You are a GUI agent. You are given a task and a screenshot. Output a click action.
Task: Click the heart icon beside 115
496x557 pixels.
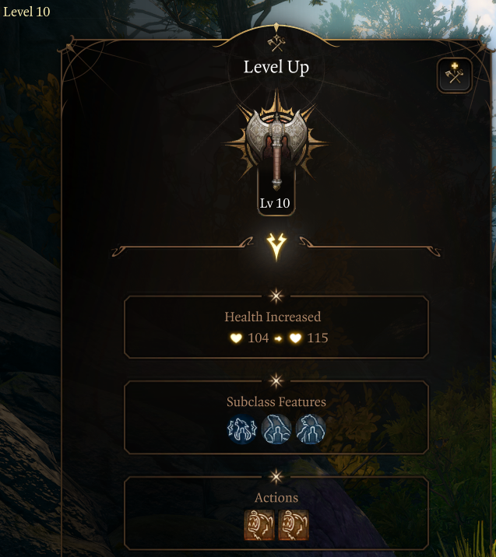295,338
